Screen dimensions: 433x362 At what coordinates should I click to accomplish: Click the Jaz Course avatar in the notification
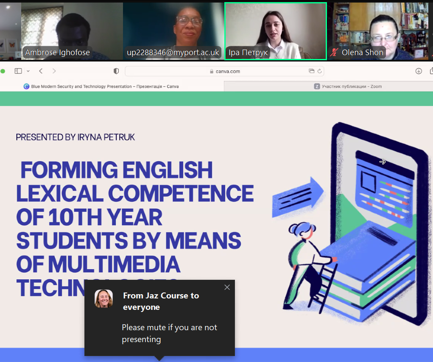pyautogui.click(x=103, y=298)
